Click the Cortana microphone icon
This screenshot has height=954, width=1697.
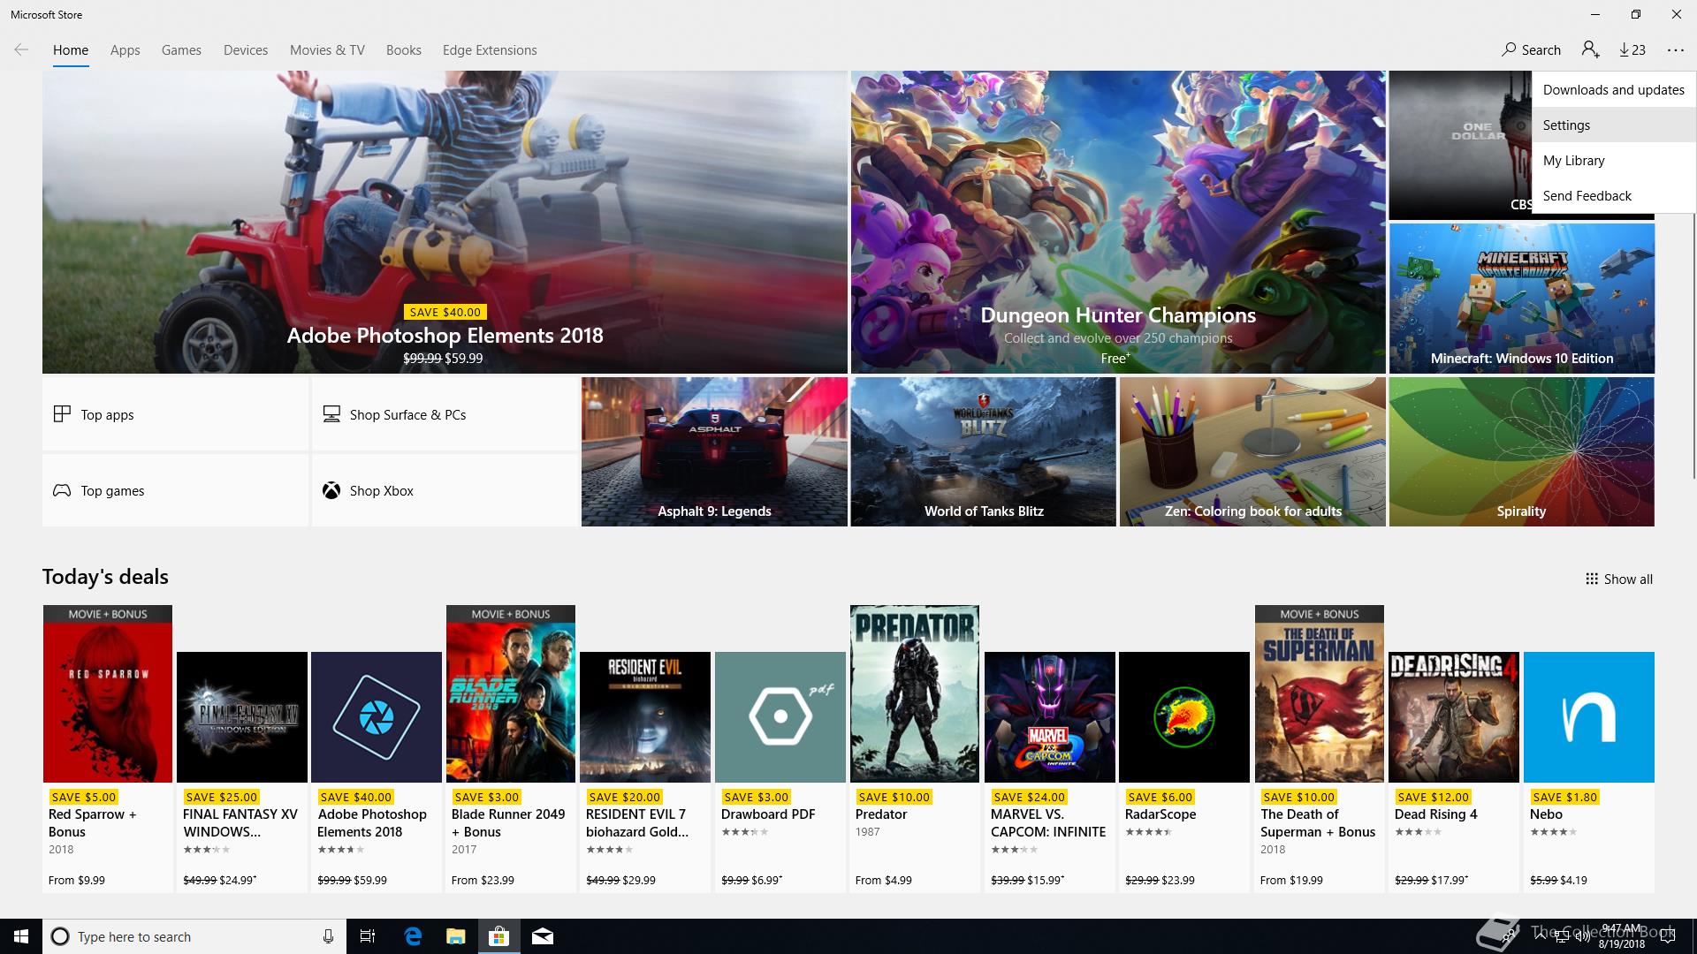pos(328,936)
